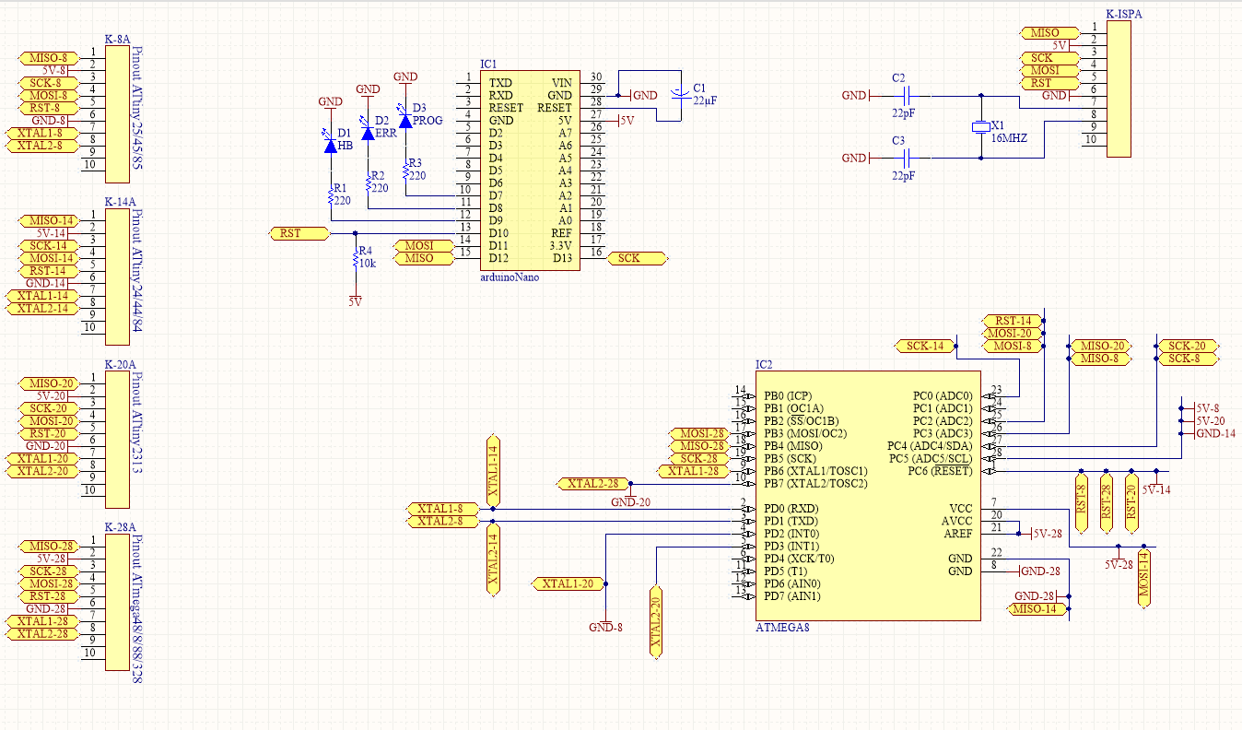The image size is (1242, 730).
Task: Select the R1 220 resistor
Action: click(330, 194)
